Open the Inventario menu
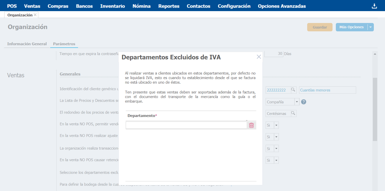This screenshot has width=385, height=191. [x=112, y=6]
